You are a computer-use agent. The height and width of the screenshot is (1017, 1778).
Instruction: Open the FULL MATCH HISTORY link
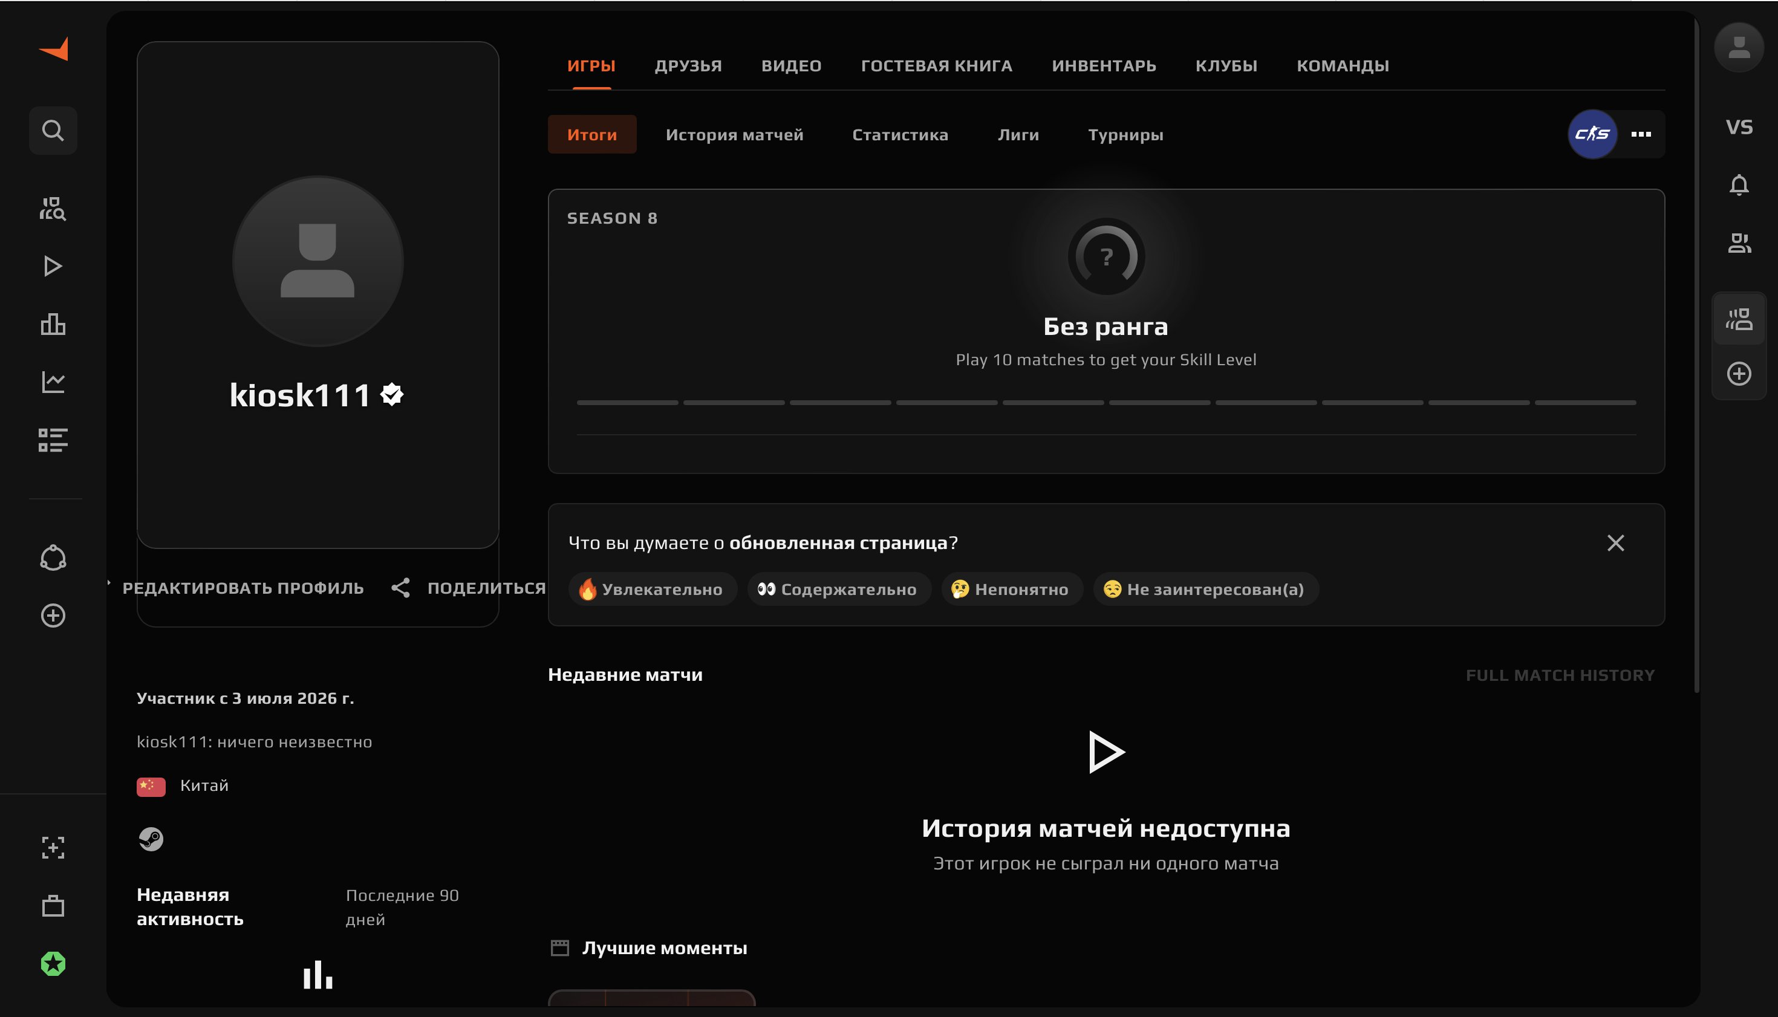coord(1560,675)
